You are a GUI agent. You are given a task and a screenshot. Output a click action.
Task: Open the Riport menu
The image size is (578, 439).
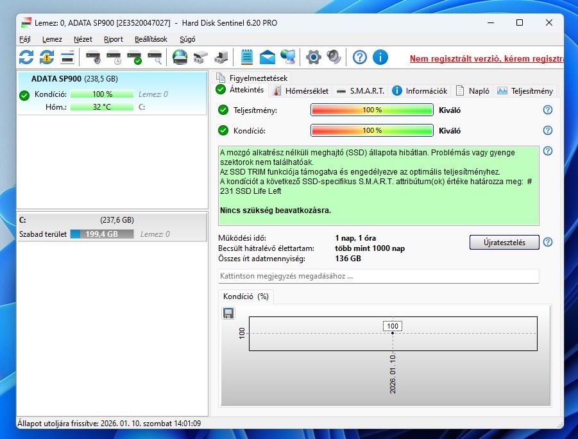tap(113, 39)
